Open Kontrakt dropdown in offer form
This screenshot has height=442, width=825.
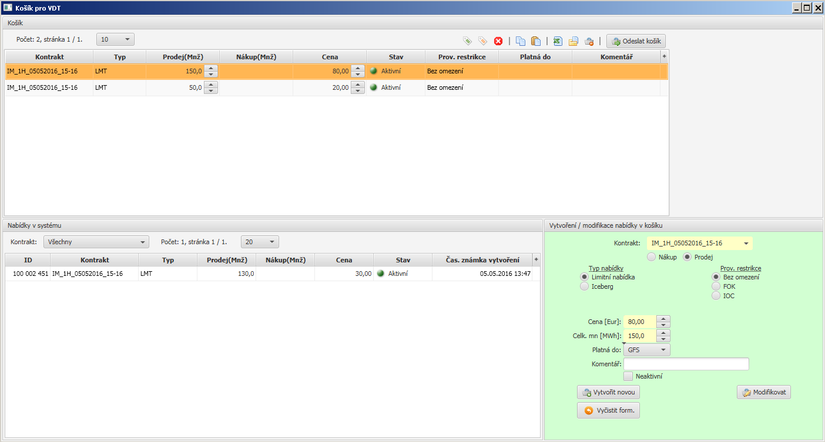tap(700, 243)
